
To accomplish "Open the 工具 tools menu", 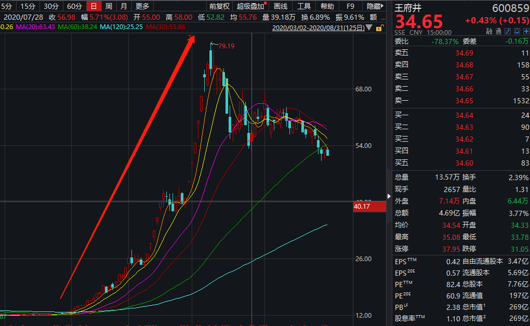I will click(x=303, y=6).
